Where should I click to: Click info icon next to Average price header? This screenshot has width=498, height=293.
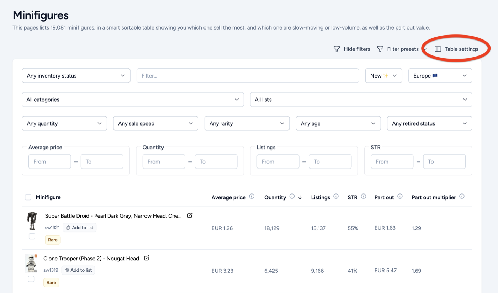(252, 196)
